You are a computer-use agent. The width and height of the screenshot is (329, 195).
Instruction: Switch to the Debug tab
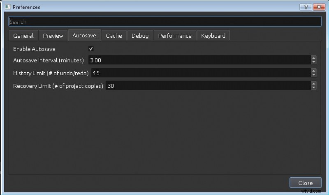pos(140,36)
